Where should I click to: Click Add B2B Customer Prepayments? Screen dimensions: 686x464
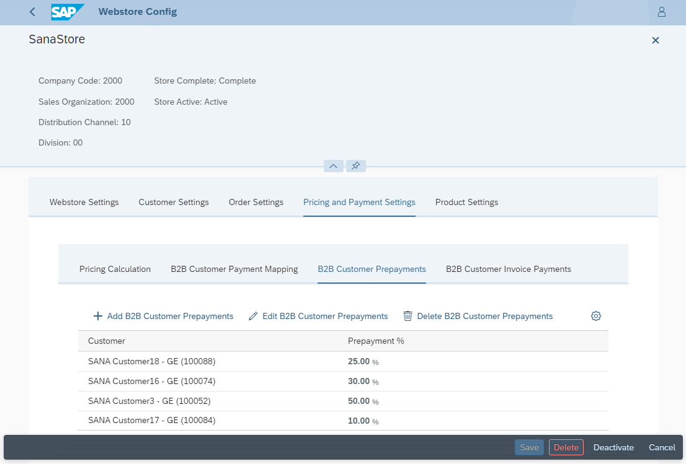pos(163,316)
